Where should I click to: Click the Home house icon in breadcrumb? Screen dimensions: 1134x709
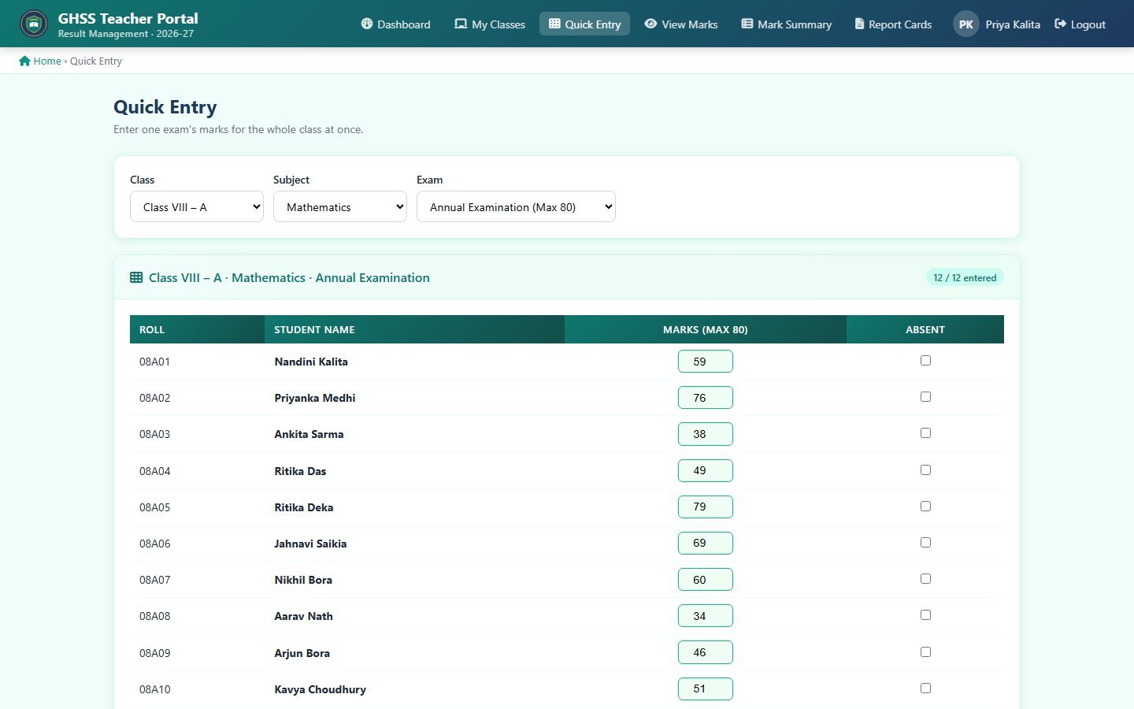(x=24, y=61)
